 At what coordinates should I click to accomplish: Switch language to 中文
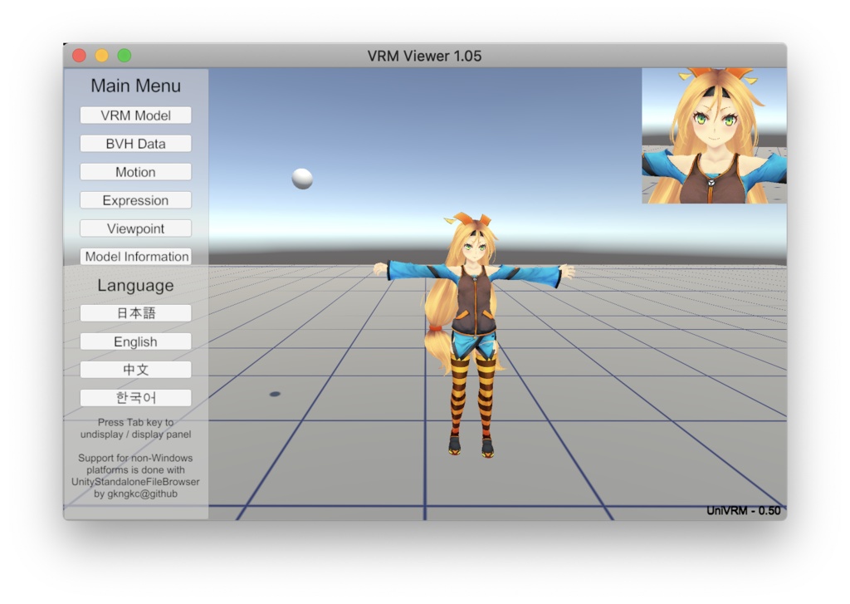point(135,369)
